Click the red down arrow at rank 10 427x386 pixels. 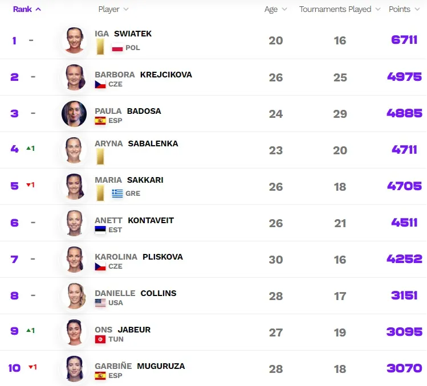pos(31,367)
